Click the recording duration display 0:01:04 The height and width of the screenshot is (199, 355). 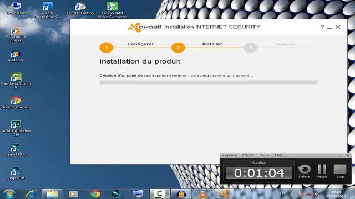(x=259, y=173)
